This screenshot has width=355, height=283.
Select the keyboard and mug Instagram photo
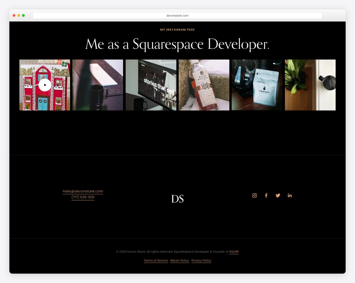(x=98, y=85)
